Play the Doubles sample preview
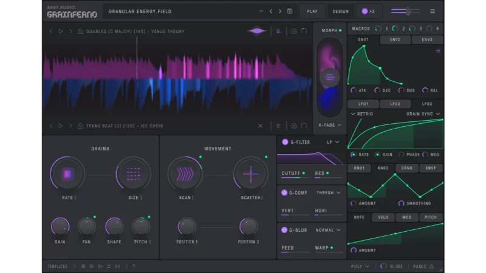This screenshot has height=273, width=486. pyautogui.click(x=61, y=32)
